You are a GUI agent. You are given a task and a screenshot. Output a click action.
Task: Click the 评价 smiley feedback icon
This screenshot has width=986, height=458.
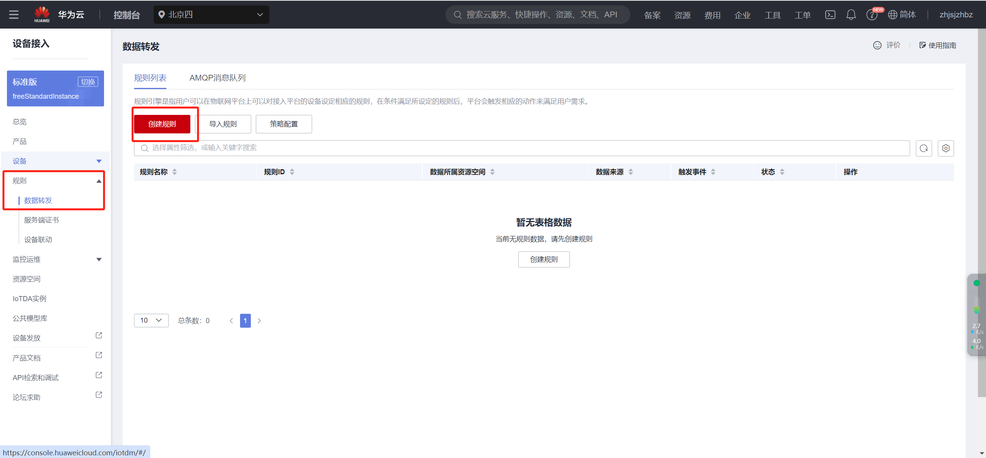click(x=877, y=45)
